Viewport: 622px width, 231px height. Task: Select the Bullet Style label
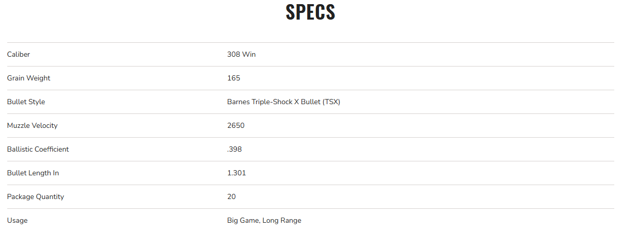coord(26,102)
